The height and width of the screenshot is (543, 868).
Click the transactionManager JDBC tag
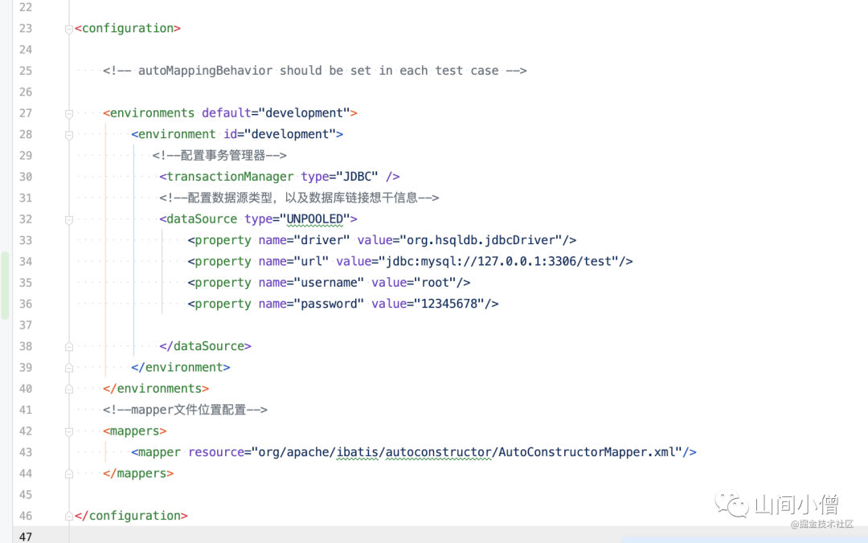click(280, 177)
